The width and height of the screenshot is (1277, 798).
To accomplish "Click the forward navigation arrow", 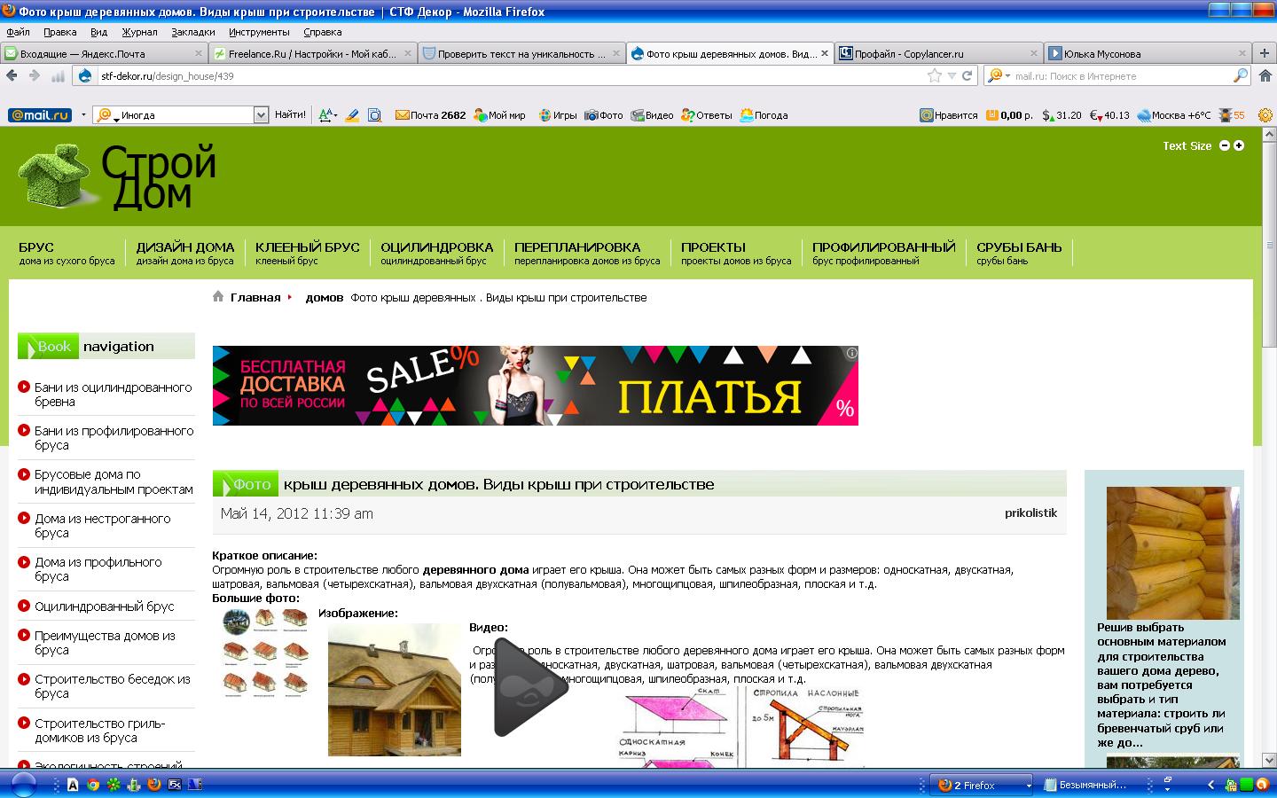I will point(35,76).
